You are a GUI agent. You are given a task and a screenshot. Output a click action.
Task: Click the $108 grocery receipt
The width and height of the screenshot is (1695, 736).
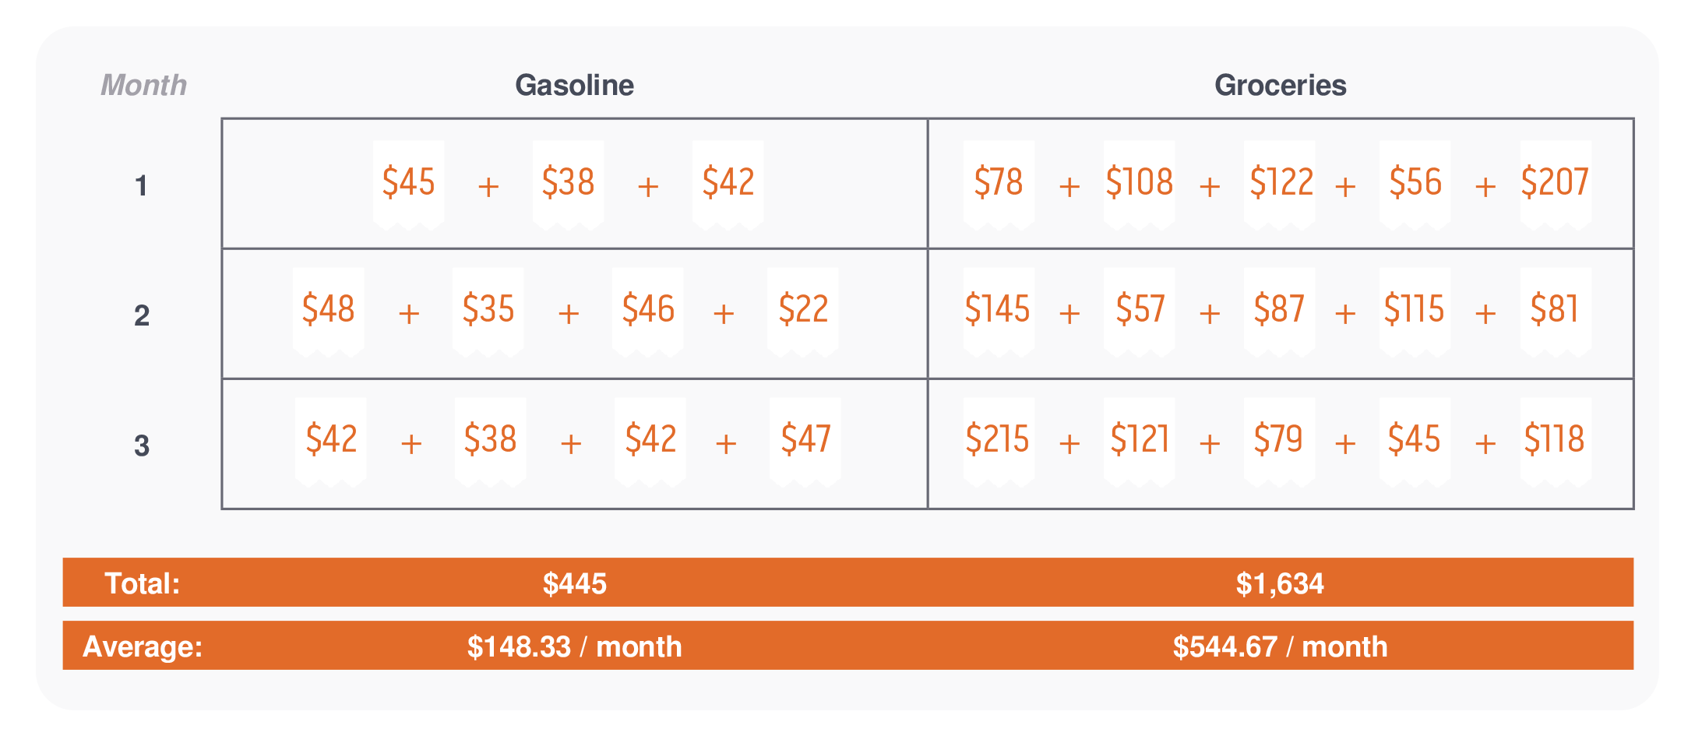1139,185
